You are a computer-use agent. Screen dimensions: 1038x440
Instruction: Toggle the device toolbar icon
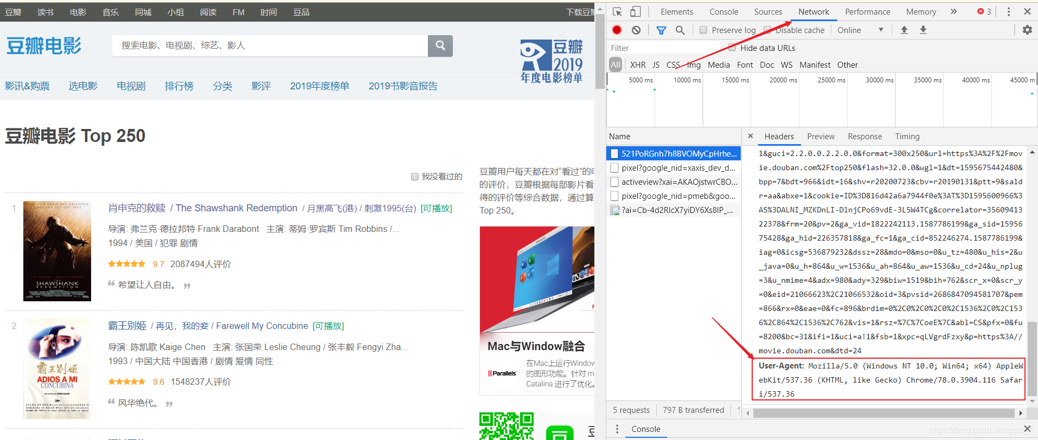click(x=635, y=11)
